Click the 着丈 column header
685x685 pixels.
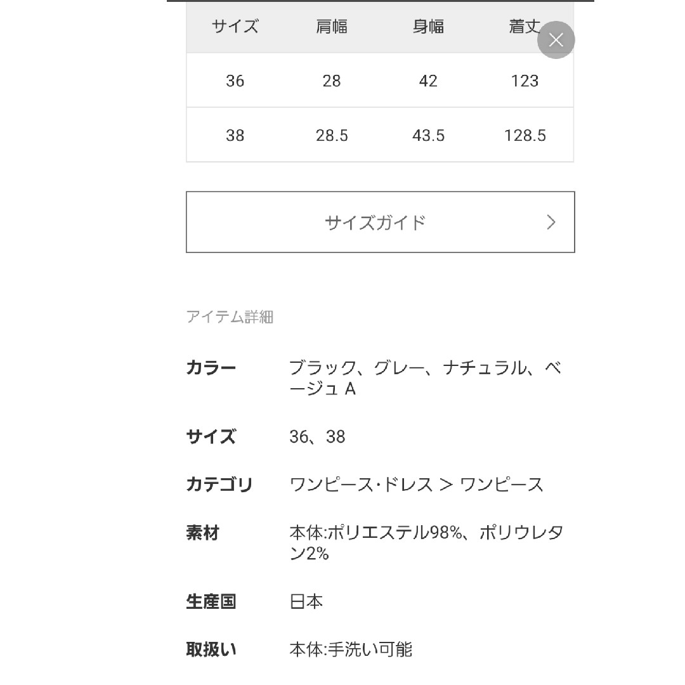point(525,27)
